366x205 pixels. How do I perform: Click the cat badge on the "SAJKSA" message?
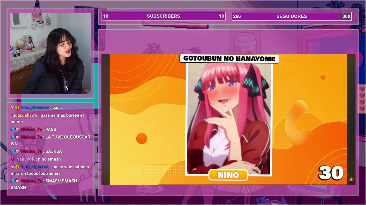tap(17, 151)
